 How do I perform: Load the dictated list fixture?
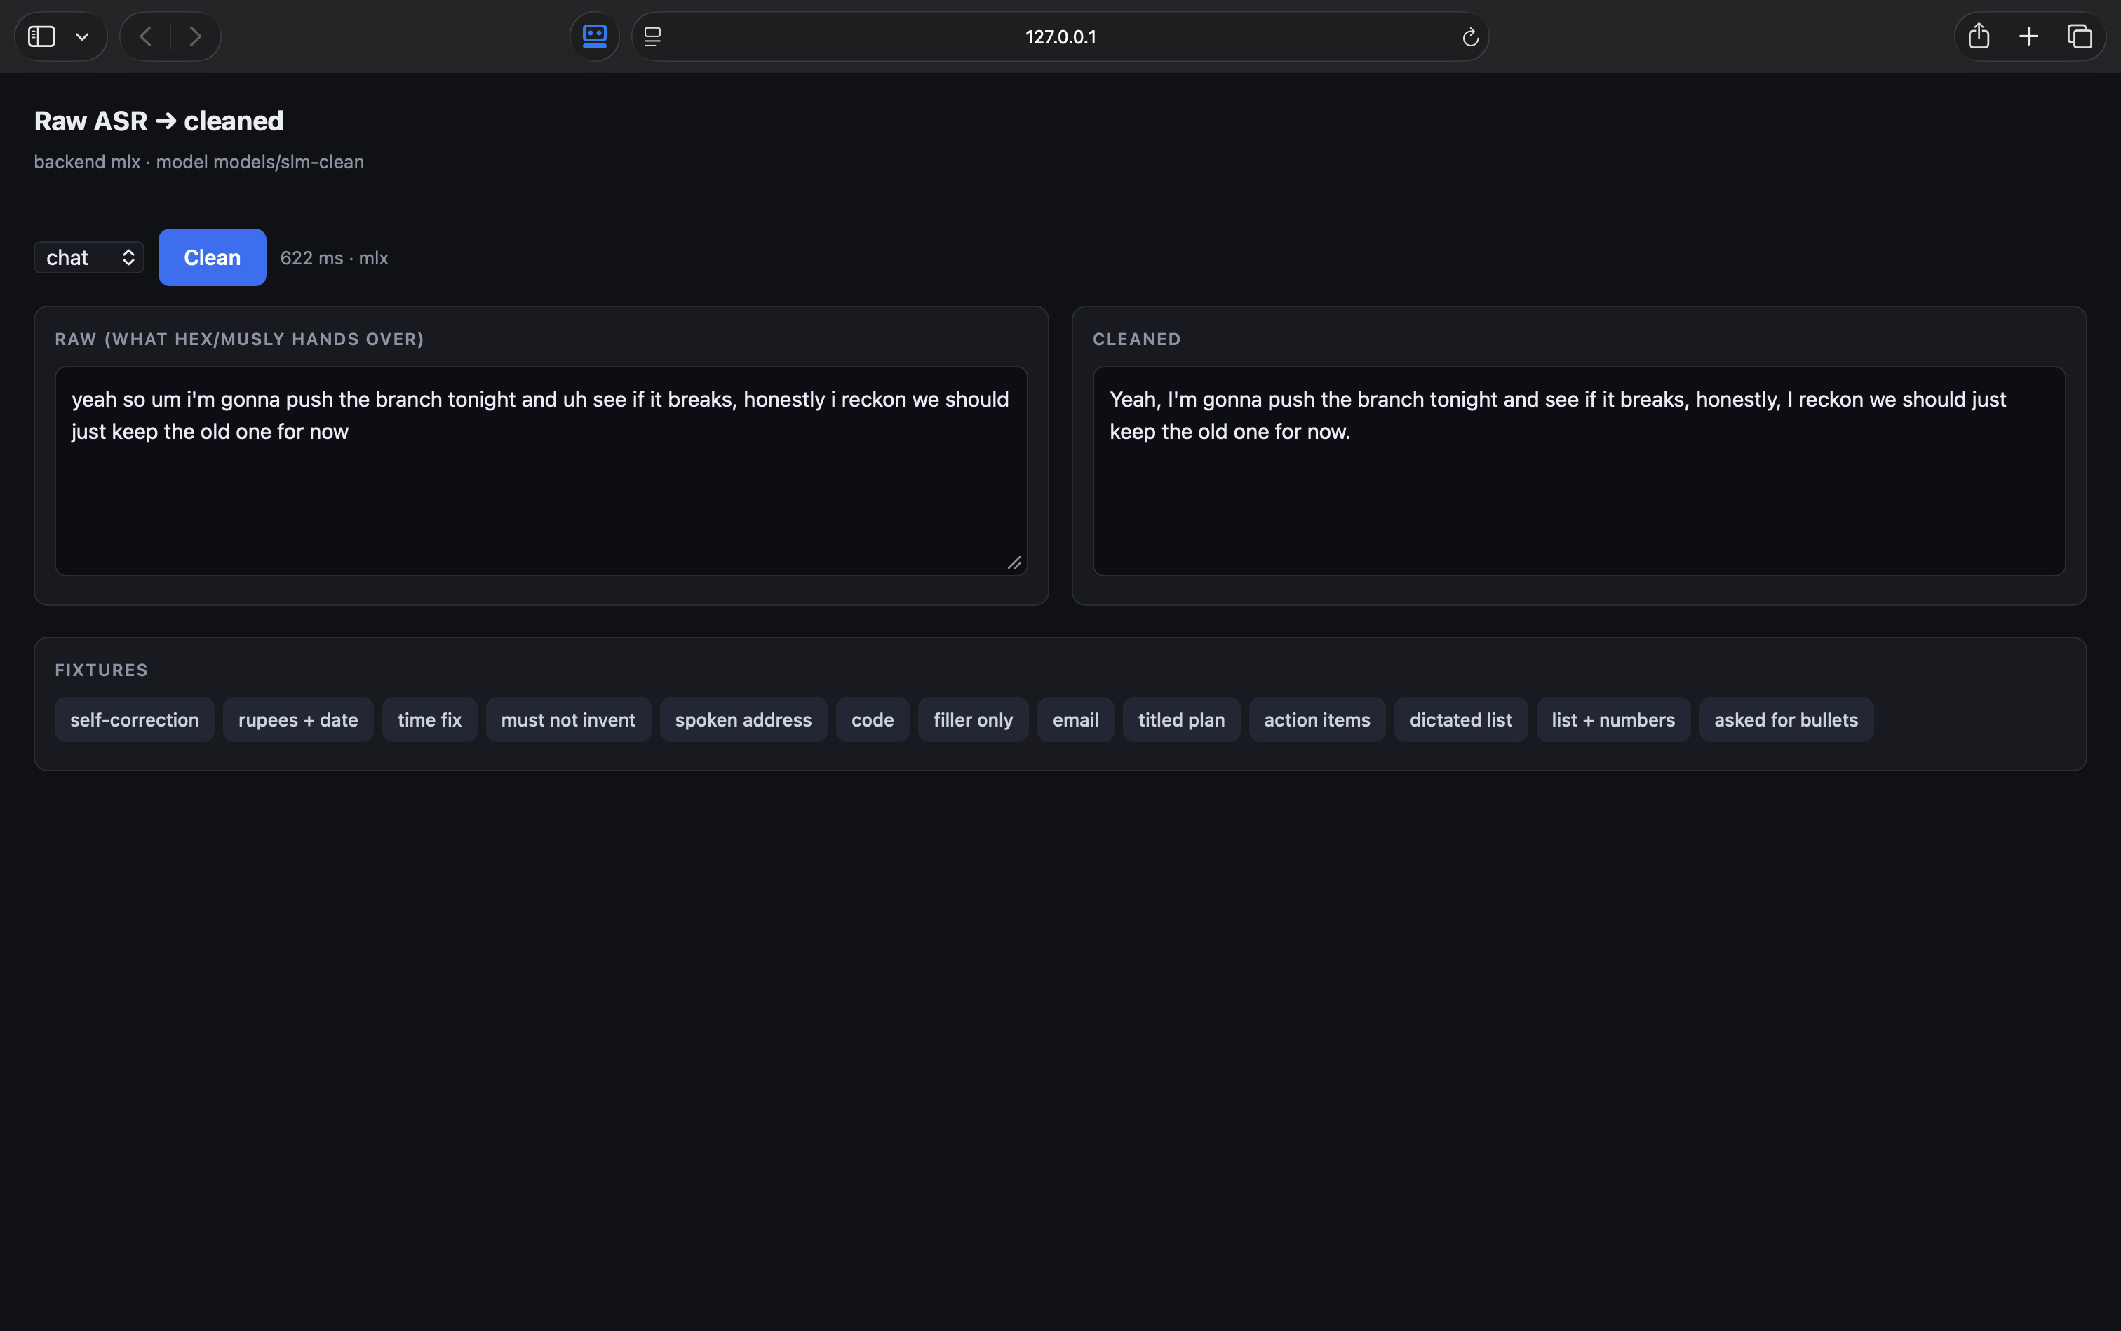[x=1461, y=719]
